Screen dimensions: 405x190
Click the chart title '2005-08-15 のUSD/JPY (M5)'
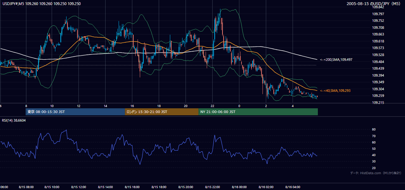374,4
